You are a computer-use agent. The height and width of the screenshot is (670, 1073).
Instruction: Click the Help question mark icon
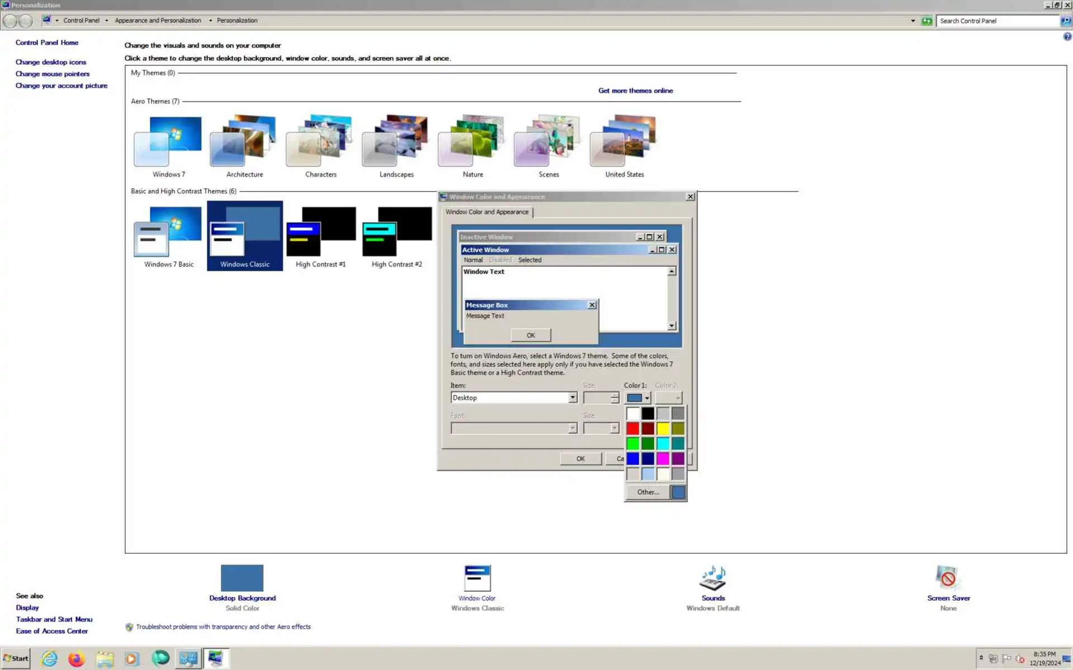(1067, 37)
